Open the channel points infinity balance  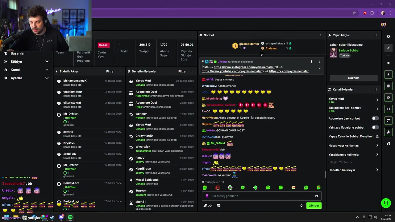coord(207,206)
